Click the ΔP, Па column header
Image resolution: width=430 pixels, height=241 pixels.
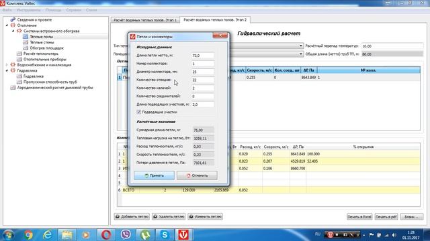(308, 70)
